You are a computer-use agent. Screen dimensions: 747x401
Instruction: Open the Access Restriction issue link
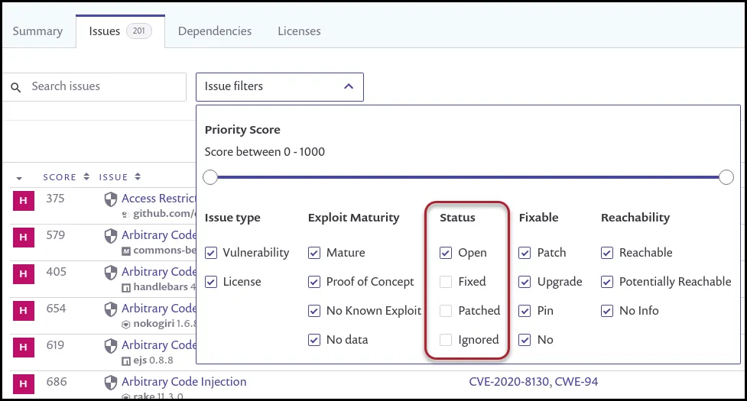(x=158, y=199)
